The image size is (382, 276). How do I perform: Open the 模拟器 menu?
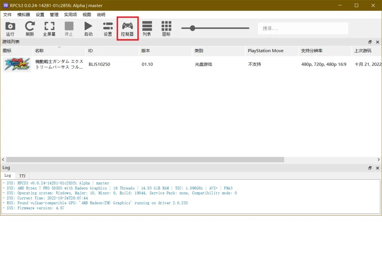pos(24,14)
